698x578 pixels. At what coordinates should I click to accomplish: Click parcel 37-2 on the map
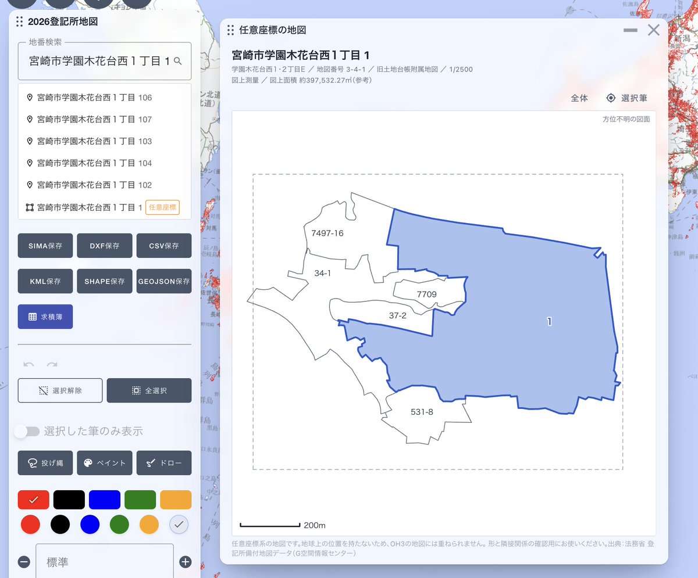pyautogui.click(x=397, y=315)
